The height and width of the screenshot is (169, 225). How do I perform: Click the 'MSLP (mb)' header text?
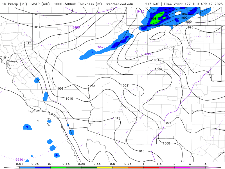tap(40, 4)
